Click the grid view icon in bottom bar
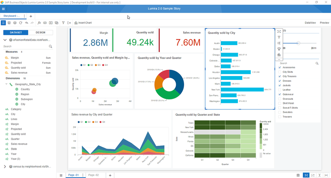Screen dimensions: 331x178 tap(298, 175)
